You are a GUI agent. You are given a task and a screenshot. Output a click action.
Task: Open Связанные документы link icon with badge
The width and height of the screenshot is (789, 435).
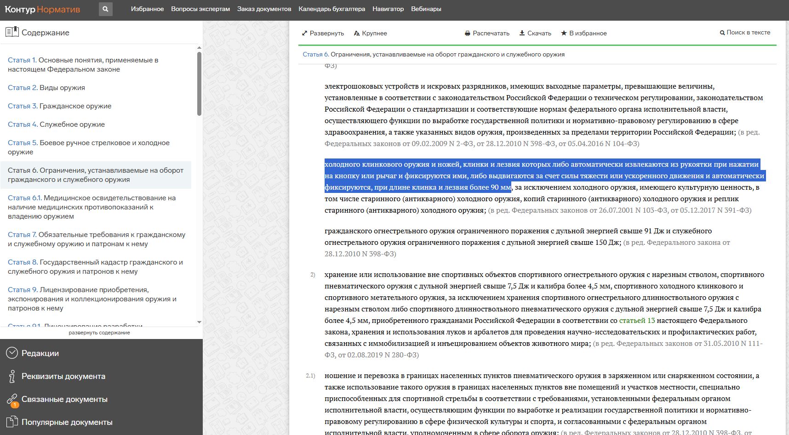point(12,399)
